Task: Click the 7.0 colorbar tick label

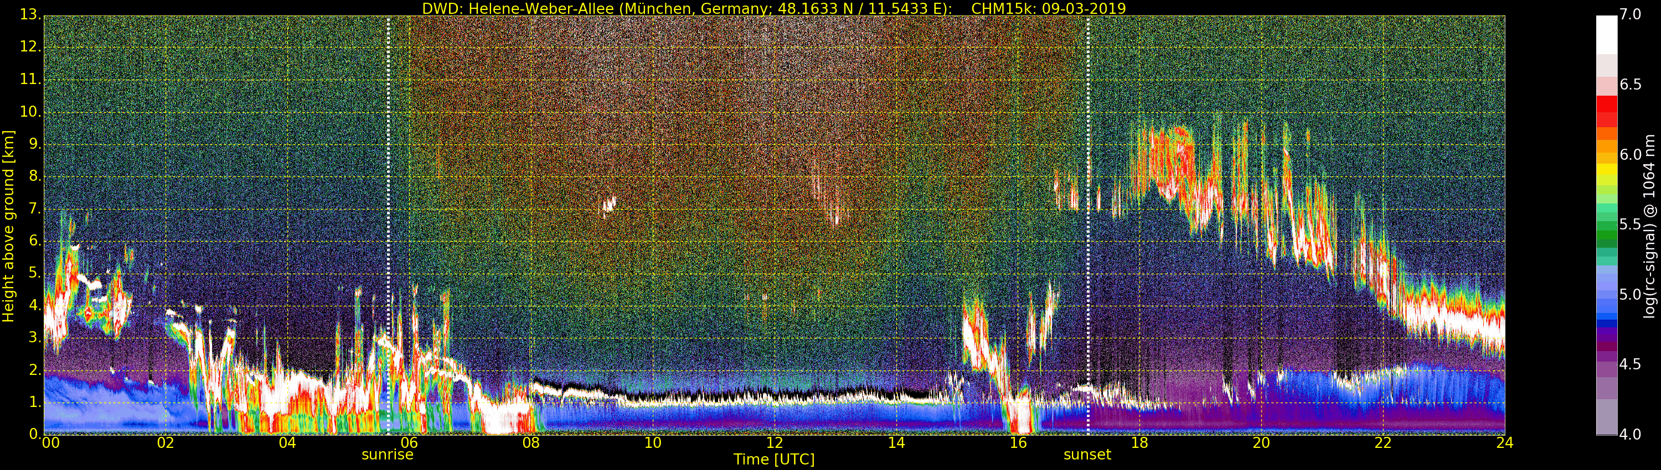Action: [x=1630, y=14]
